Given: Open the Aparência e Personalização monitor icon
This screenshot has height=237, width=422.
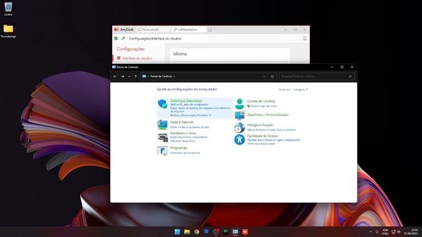Looking at the screenshot, I should (239, 116).
